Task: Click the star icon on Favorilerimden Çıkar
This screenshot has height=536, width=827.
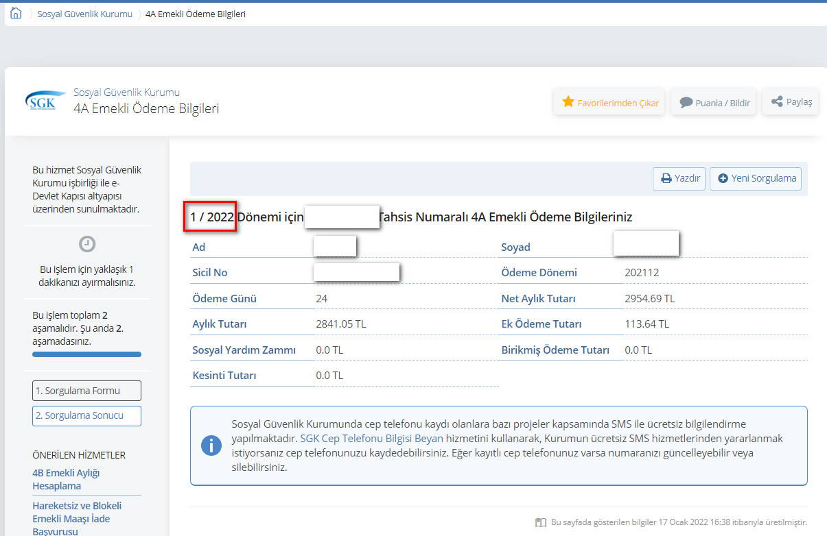Action: (x=568, y=102)
